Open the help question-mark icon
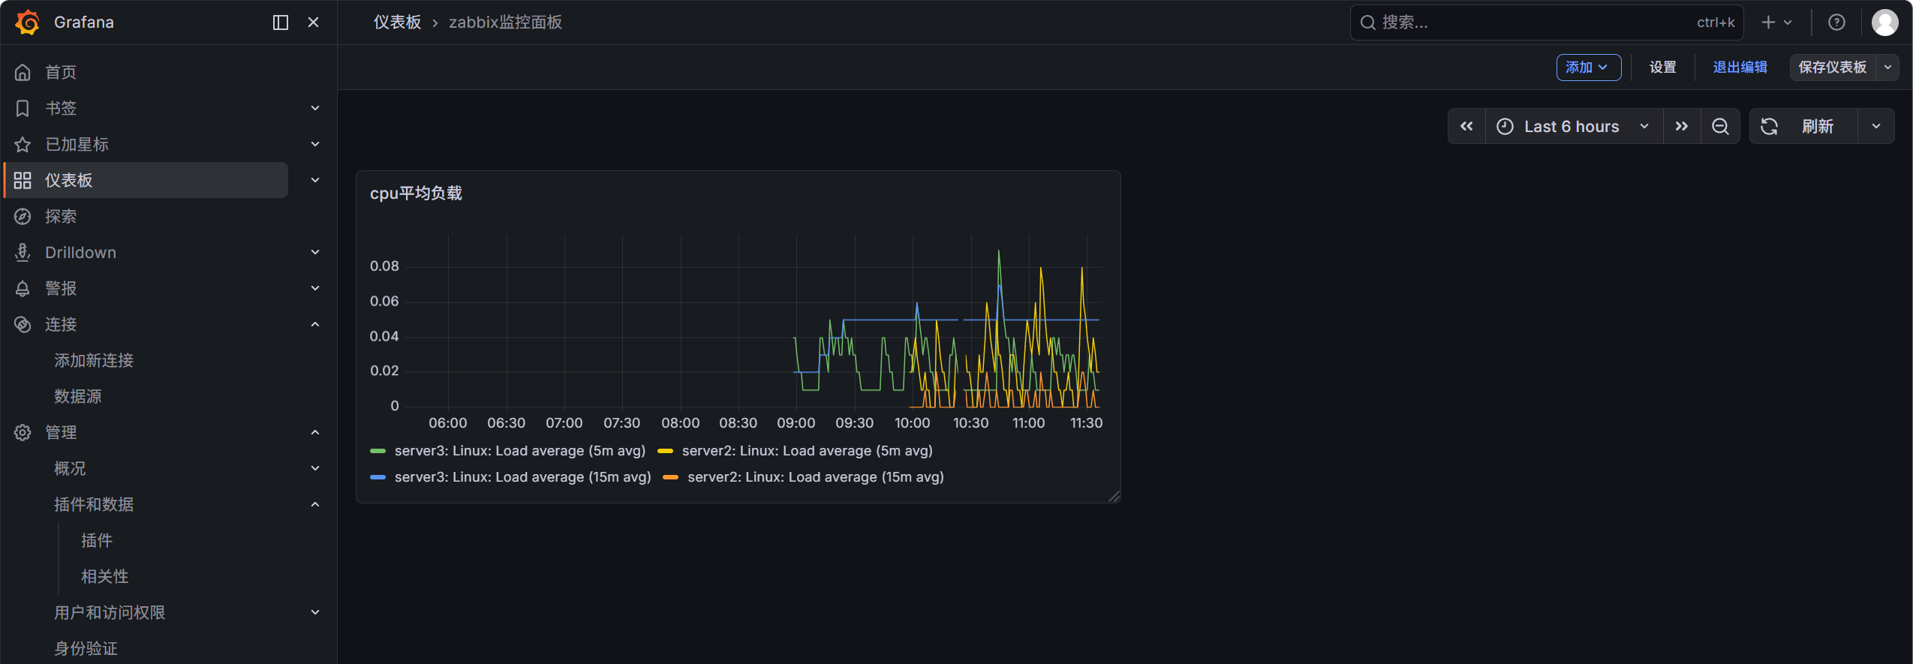The image size is (1913, 664). (1836, 23)
